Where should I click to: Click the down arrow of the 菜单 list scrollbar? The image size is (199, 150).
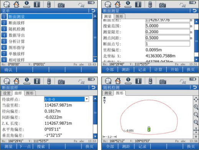click(x=95, y=60)
